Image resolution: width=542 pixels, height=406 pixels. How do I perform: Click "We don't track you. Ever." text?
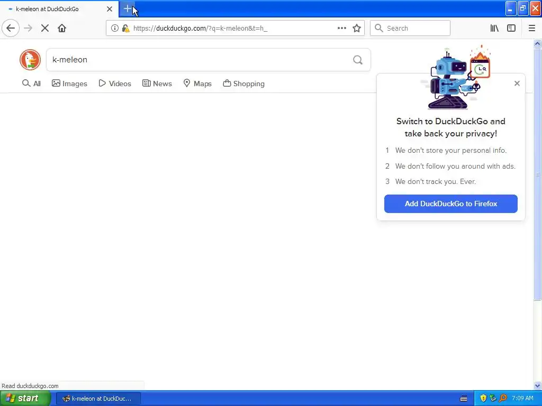tap(436, 182)
